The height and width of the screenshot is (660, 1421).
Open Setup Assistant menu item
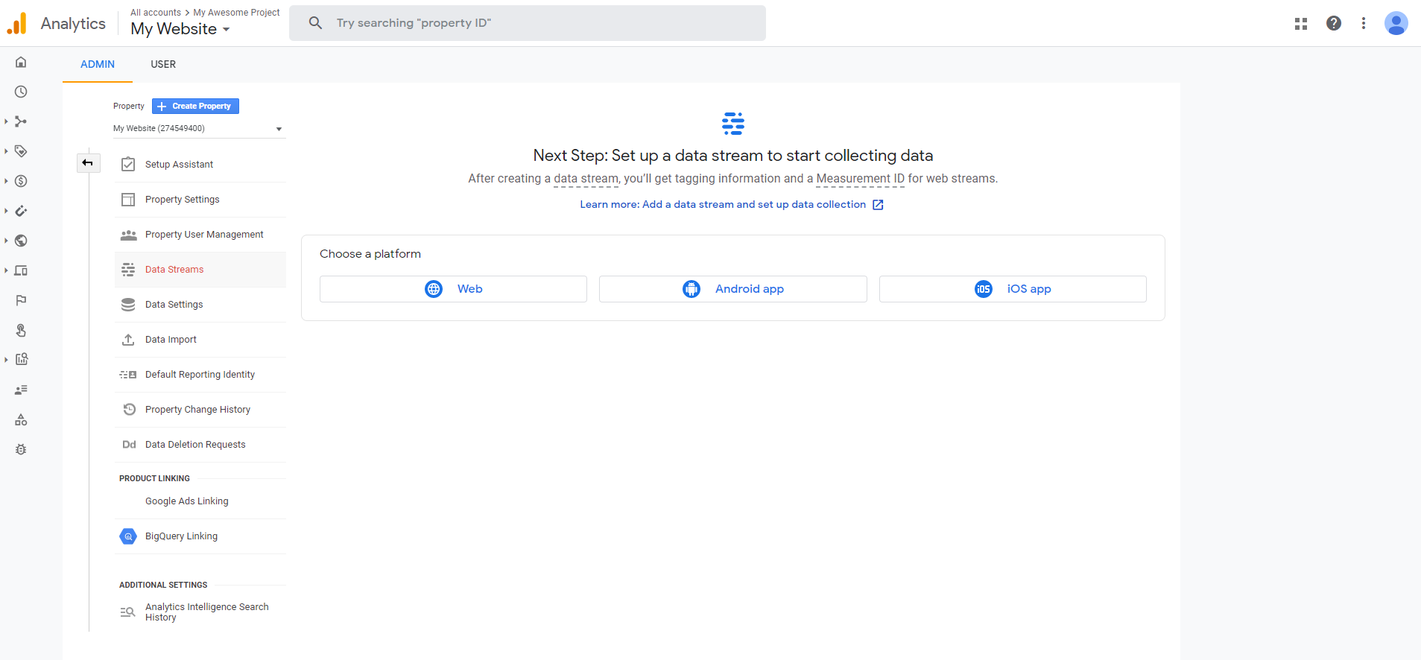[x=200, y=165]
